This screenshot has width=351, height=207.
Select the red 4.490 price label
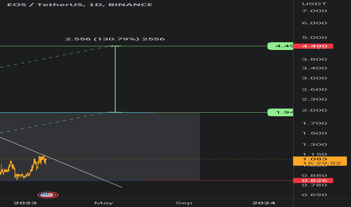point(313,46)
